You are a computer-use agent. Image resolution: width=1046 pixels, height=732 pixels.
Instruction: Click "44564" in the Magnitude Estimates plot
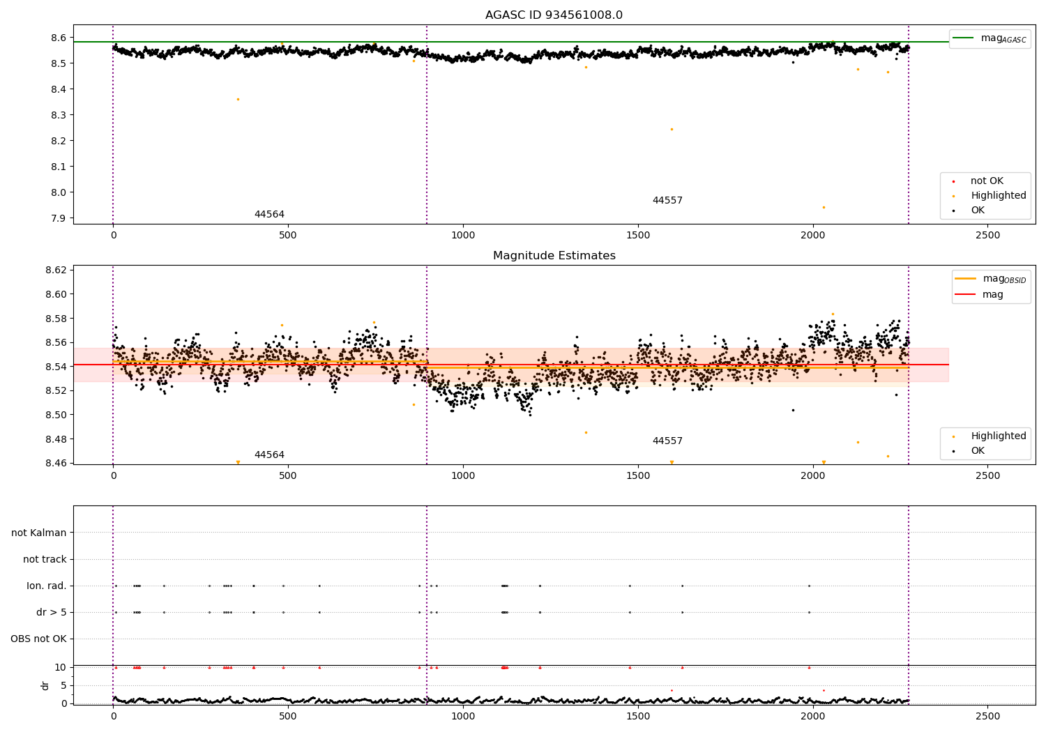point(269,455)
